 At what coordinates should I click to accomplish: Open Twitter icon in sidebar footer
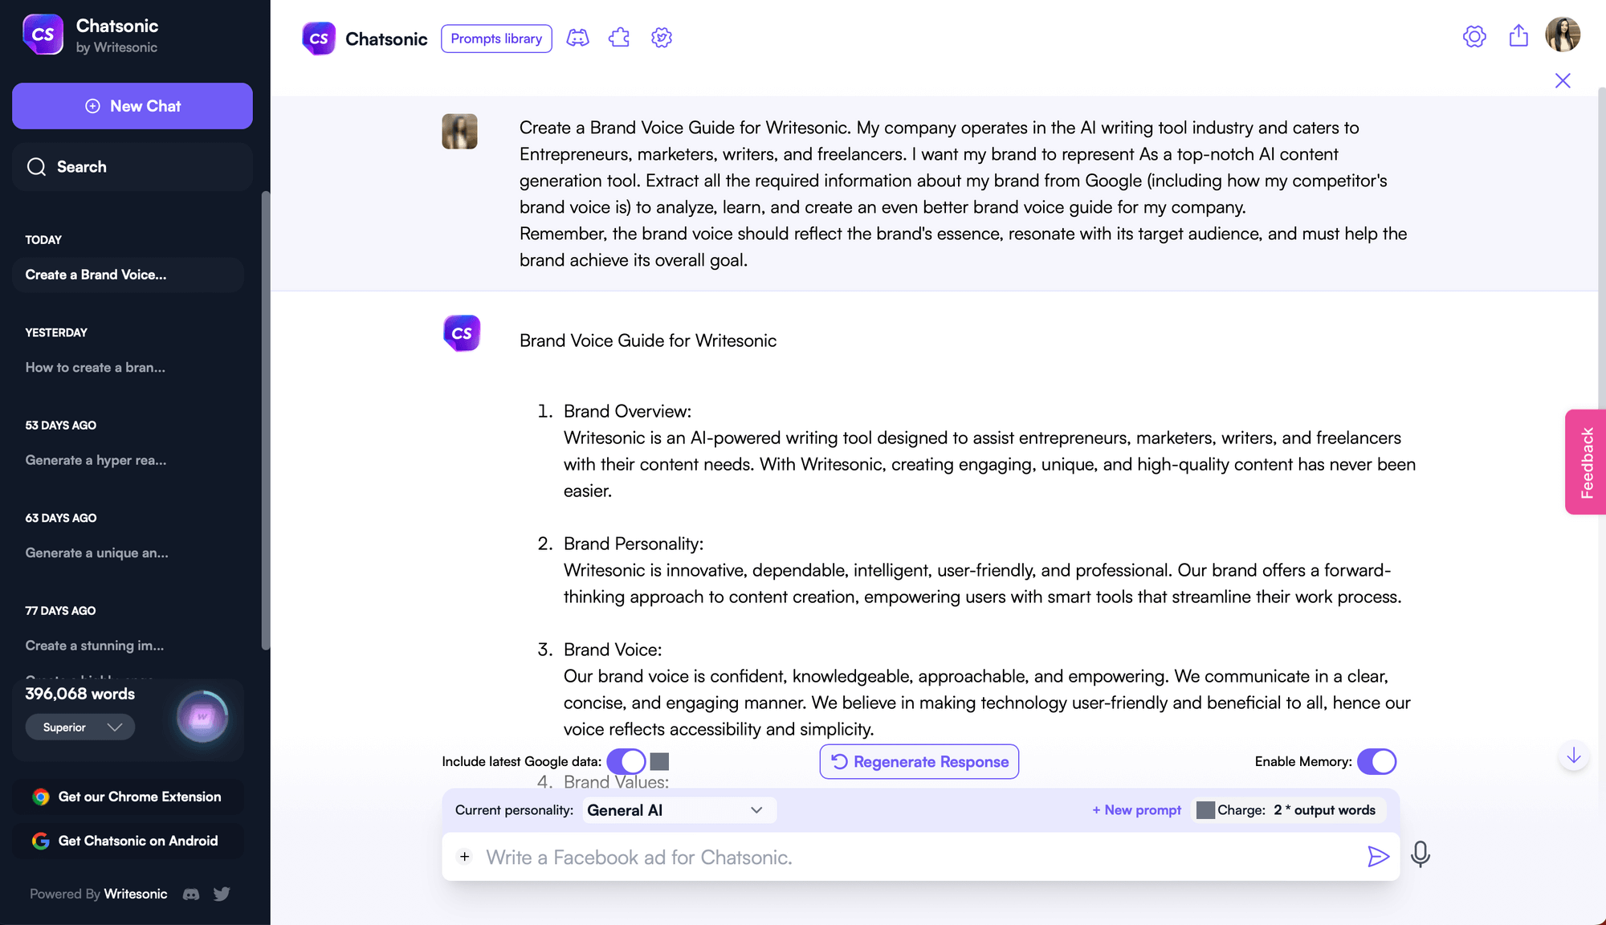pos(222,894)
